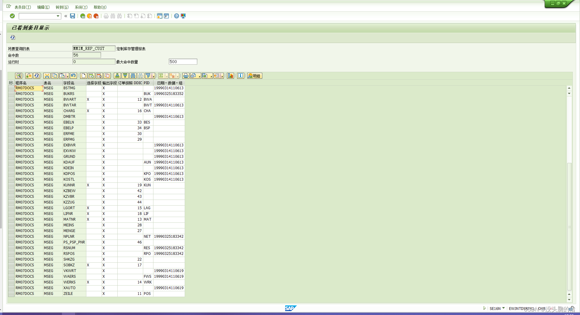
Task: Open the SE16N dropdown in status bar
Action: click(x=504, y=308)
